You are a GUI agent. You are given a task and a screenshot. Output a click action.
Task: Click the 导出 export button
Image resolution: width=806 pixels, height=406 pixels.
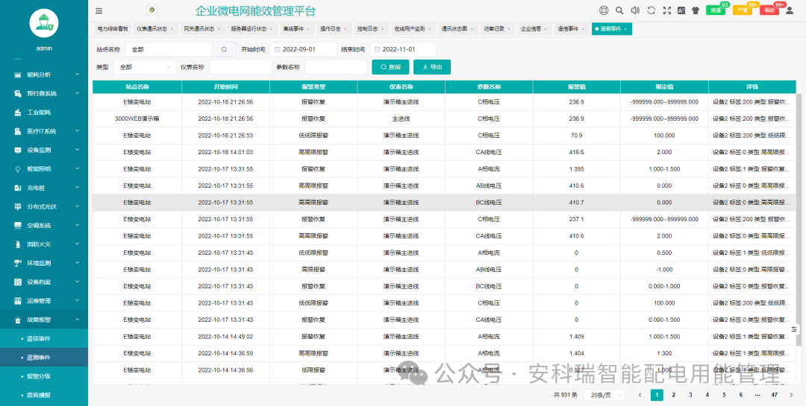pyautogui.click(x=432, y=67)
